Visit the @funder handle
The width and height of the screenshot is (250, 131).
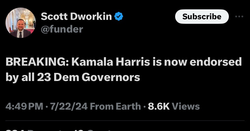tap(62, 29)
